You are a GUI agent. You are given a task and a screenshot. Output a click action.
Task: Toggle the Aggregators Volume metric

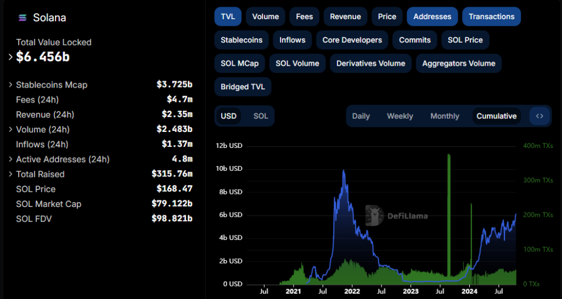[459, 64]
